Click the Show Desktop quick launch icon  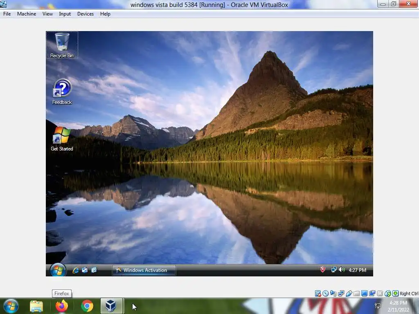coord(85,270)
